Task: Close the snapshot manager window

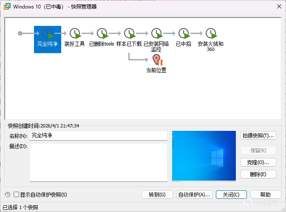Action: pos(279,6)
